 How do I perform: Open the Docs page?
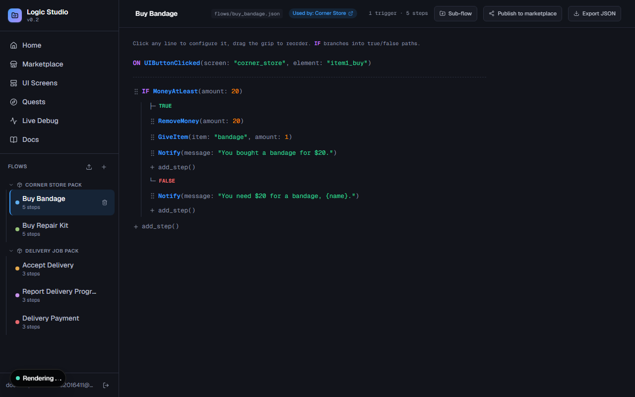(59, 139)
